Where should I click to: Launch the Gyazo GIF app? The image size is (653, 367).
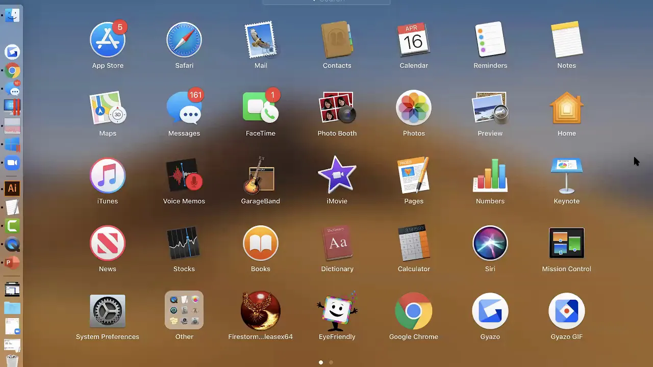point(567,311)
